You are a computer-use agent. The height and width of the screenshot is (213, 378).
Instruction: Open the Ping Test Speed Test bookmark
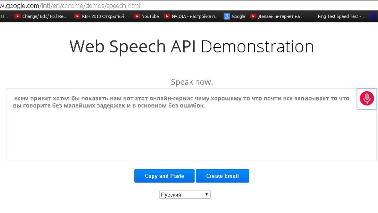tap(341, 17)
